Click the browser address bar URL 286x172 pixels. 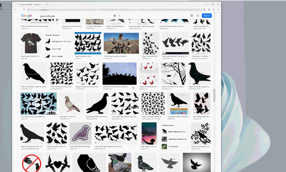[116, 10]
